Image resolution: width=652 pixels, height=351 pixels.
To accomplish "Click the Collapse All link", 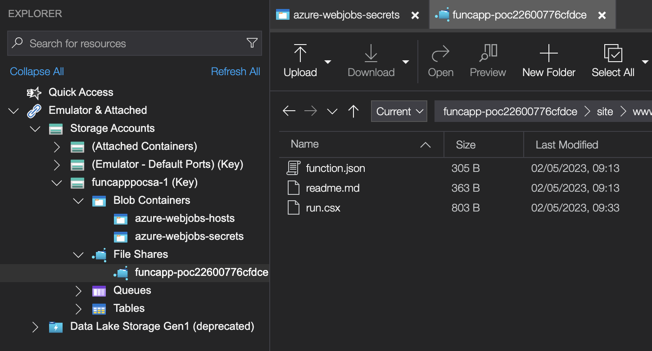I will pyautogui.click(x=36, y=71).
